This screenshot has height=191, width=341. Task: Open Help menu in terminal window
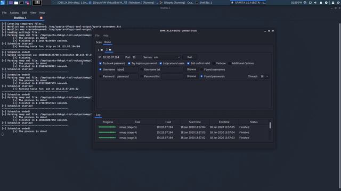coord(42,13)
